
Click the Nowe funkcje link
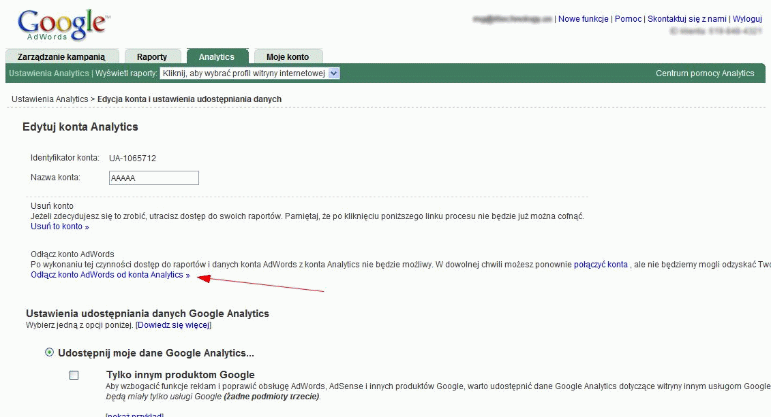click(x=583, y=18)
